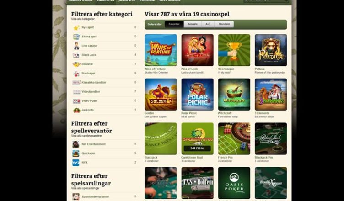344x201 pixels.
Task: Open the Caribbean Stud jackpot game
Action: 197,138
